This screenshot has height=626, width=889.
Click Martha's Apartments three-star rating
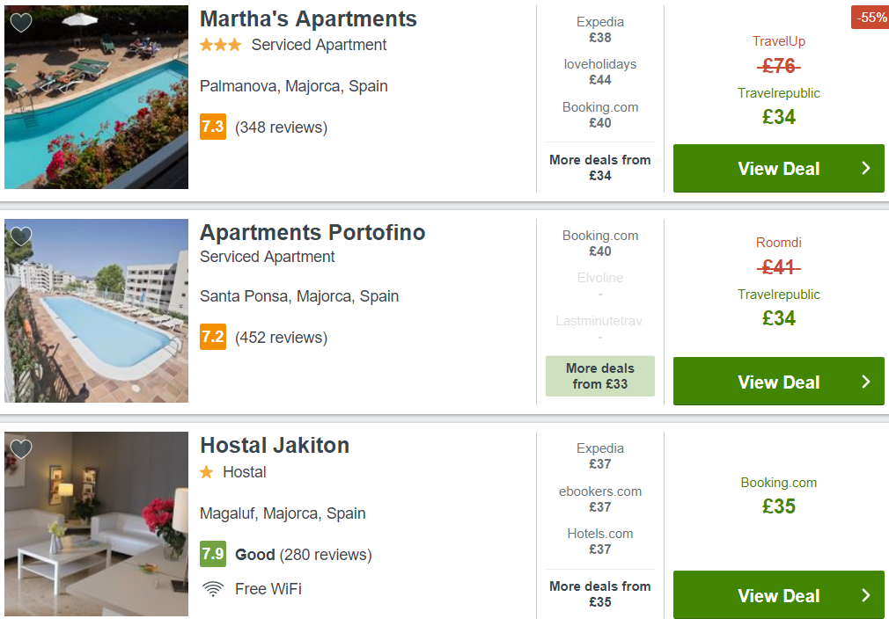click(221, 45)
